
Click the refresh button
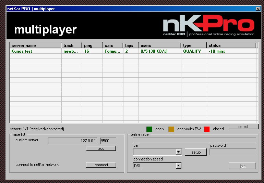pyautogui.click(x=243, y=127)
